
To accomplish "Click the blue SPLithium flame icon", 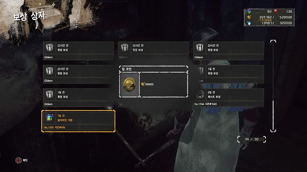I will pyautogui.click(x=249, y=23).
